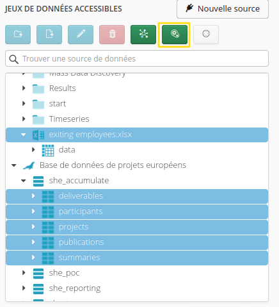Viewport: 279px width, 307px height.
Task: Select the she_reporting database
Action: pyautogui.click(x=75, y=288)
